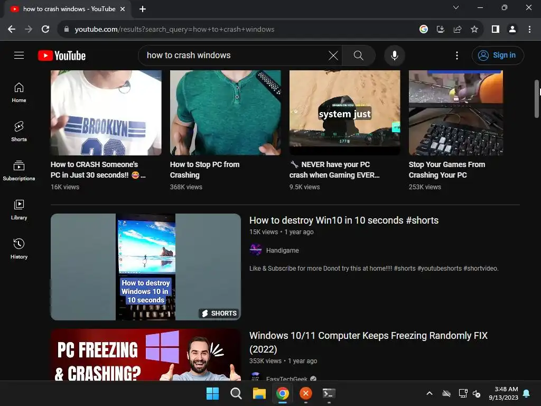Open Library in the sidebar
Screen dimensions: 541x406
19,209
